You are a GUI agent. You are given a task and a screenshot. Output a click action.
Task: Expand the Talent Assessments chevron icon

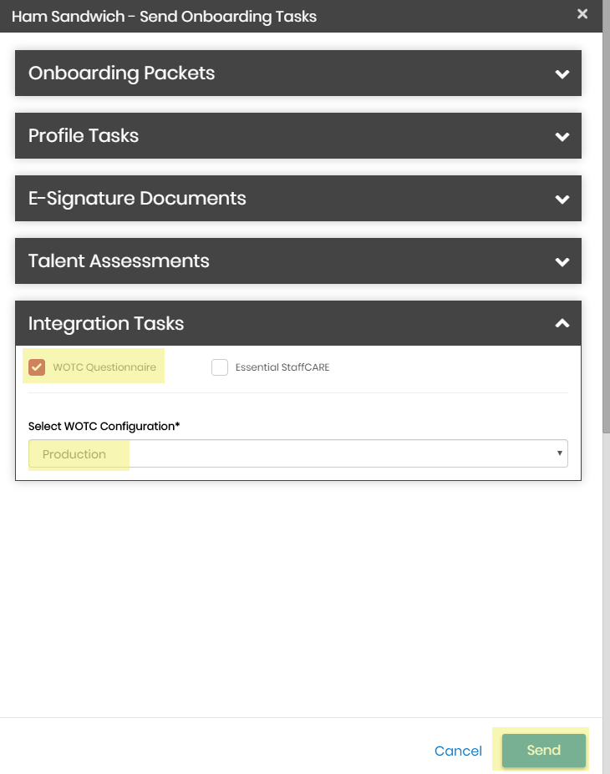coord(562,262)
